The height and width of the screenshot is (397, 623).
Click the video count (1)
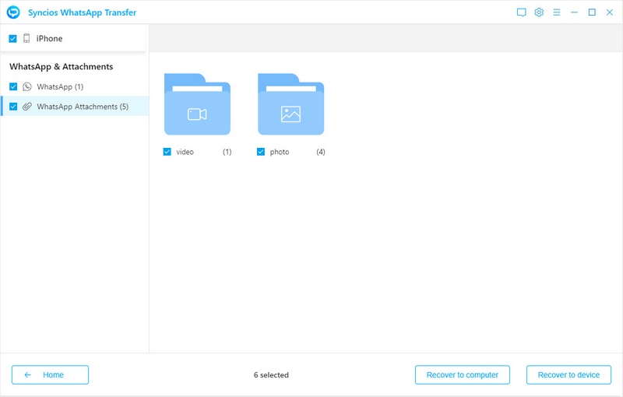point(227,152)
